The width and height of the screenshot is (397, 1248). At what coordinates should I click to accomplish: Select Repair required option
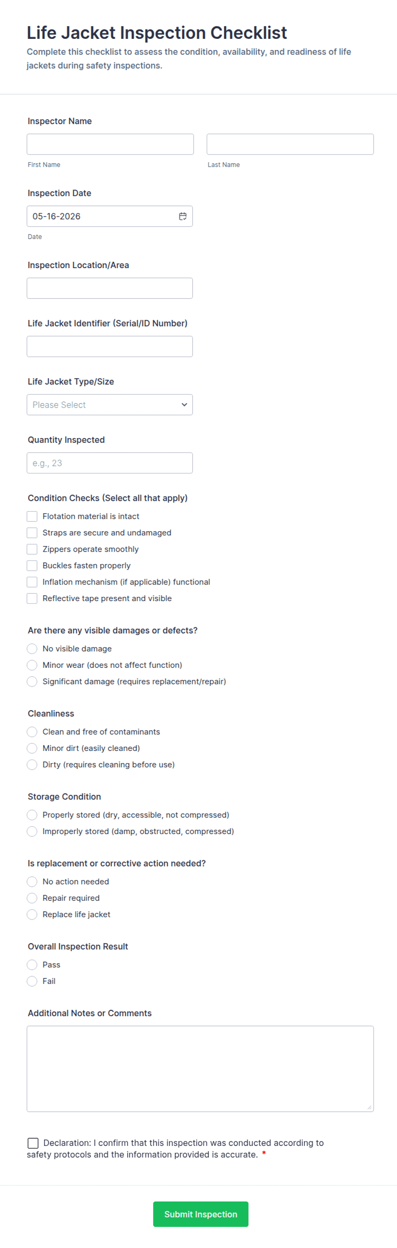pyautogui.click(x=32, y=898)
